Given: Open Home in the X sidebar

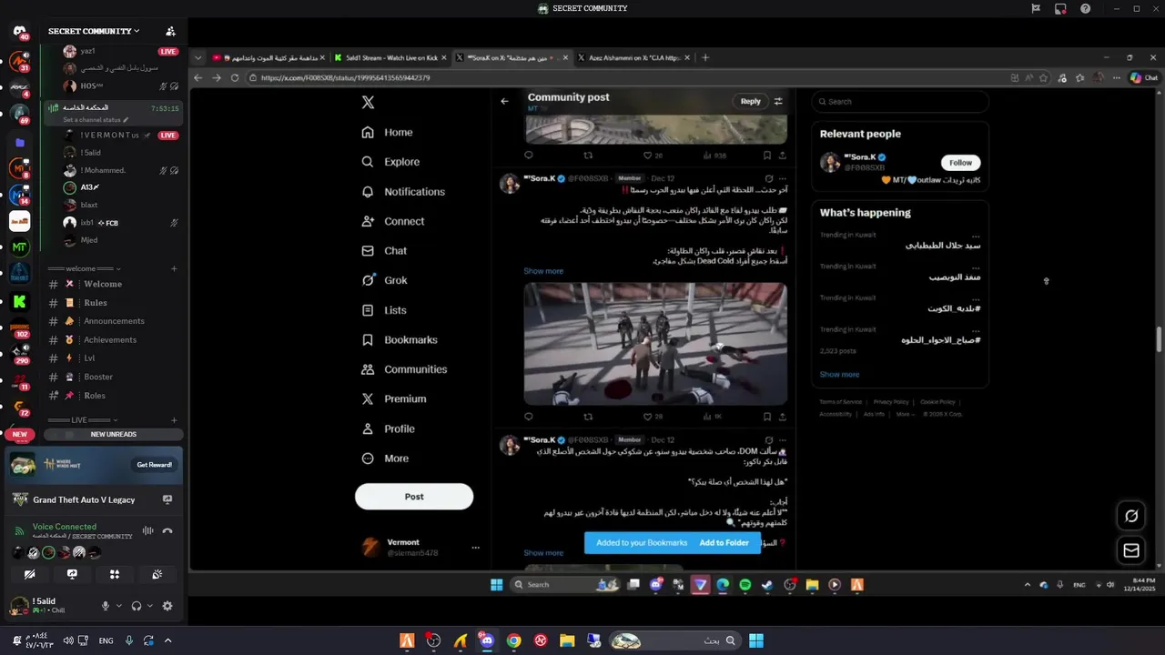Looking at the screenshot, I should [387, 132].
